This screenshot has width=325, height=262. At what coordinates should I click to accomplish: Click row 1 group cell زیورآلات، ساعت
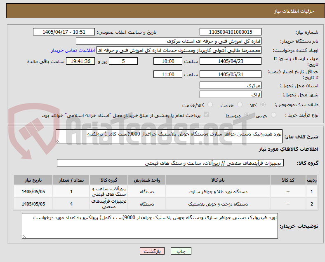point(108,192)
